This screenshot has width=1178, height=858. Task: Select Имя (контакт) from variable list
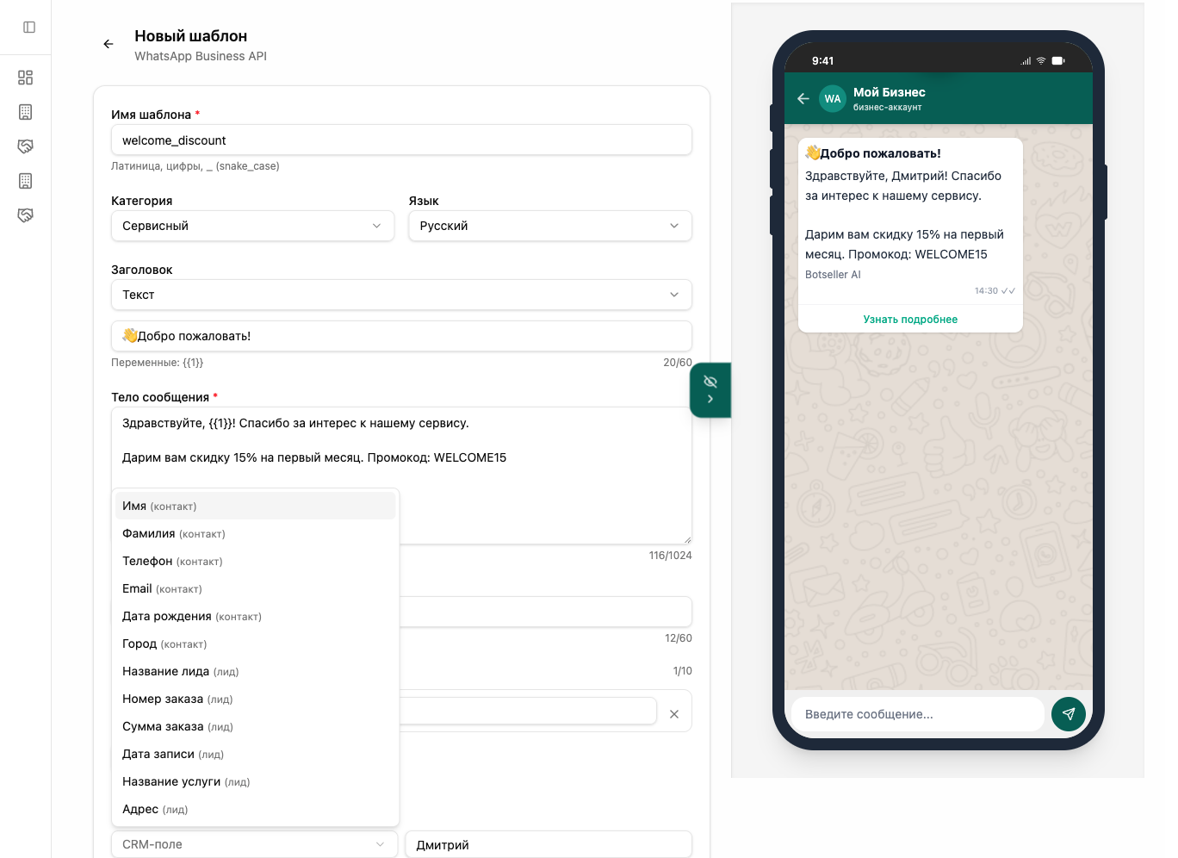(x=255, y=507)
